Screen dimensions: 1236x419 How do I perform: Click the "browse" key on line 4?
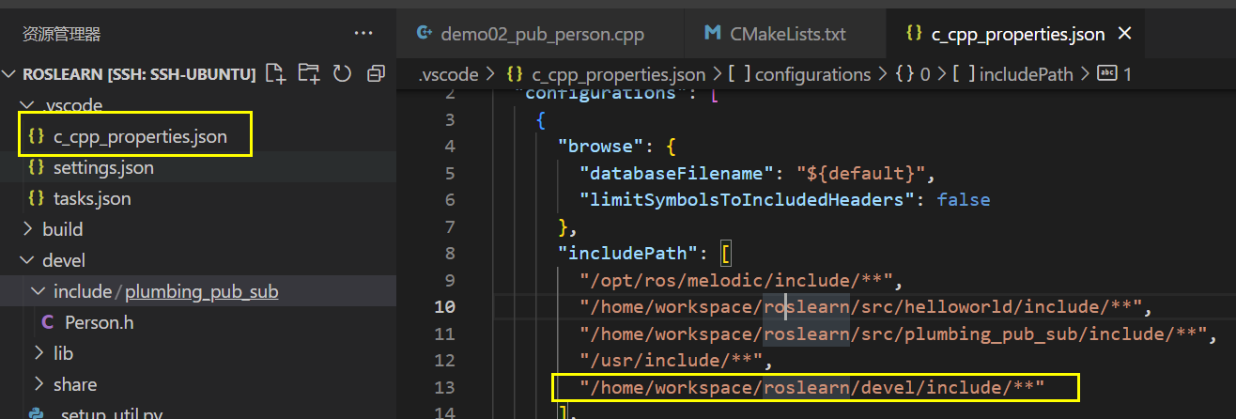pos(598,146)
